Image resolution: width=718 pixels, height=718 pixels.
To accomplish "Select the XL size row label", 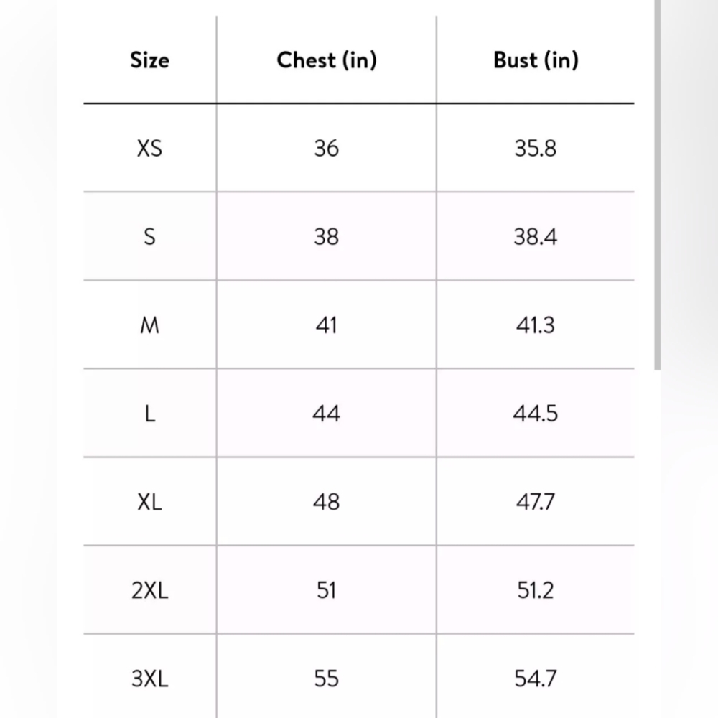I will (x=150, y=503).
